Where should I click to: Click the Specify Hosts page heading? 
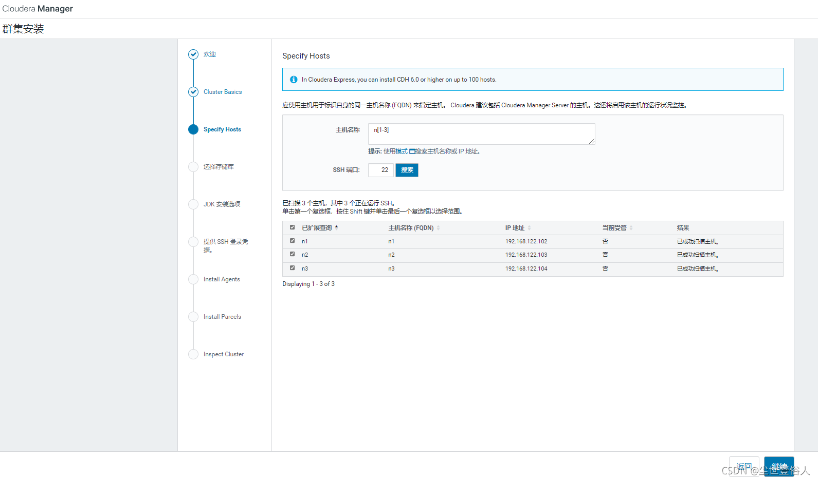pyautogui.click(x=306, y=56)
